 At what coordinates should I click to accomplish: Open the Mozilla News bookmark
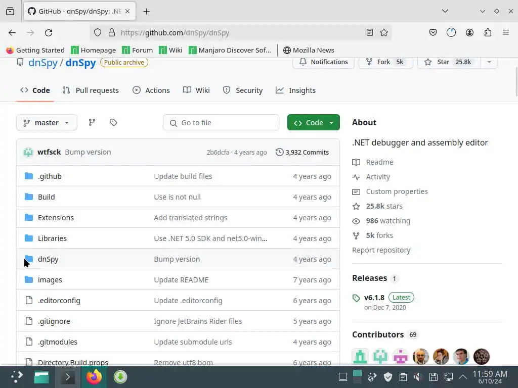(x=309, y=50)
